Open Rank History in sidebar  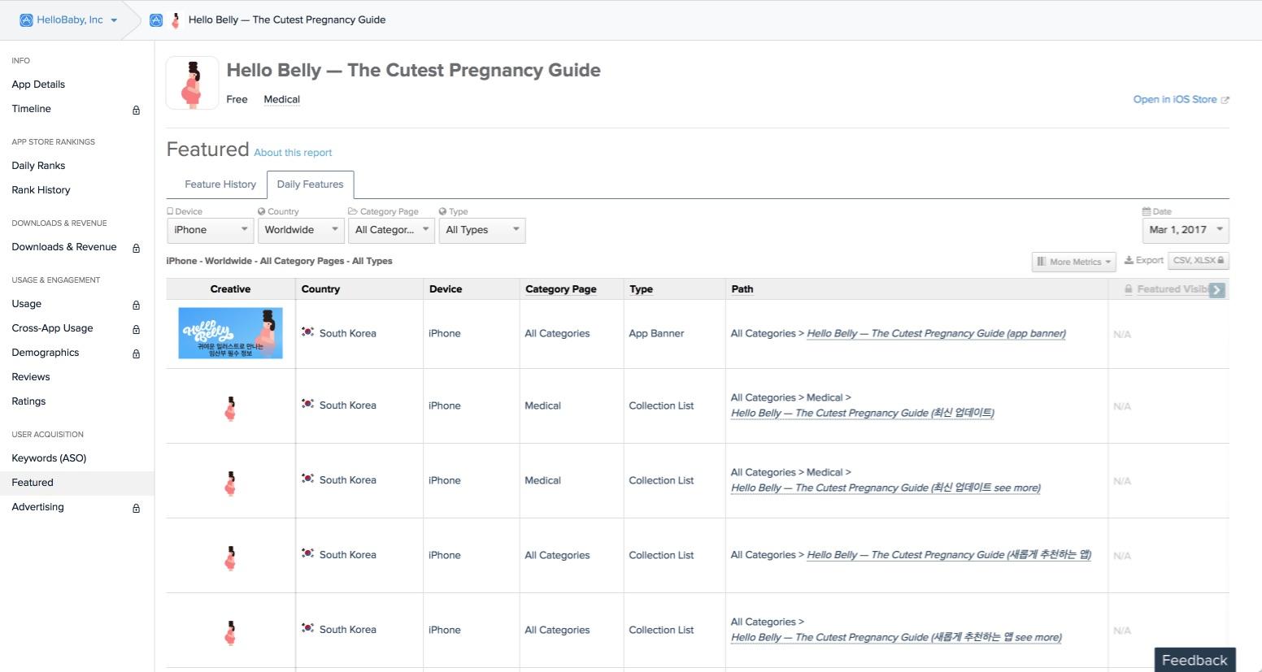tap(41, 190)
